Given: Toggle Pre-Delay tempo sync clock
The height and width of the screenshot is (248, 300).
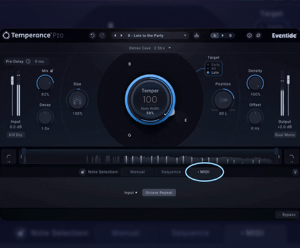Looking at the screenshot, I should [28, 61].
